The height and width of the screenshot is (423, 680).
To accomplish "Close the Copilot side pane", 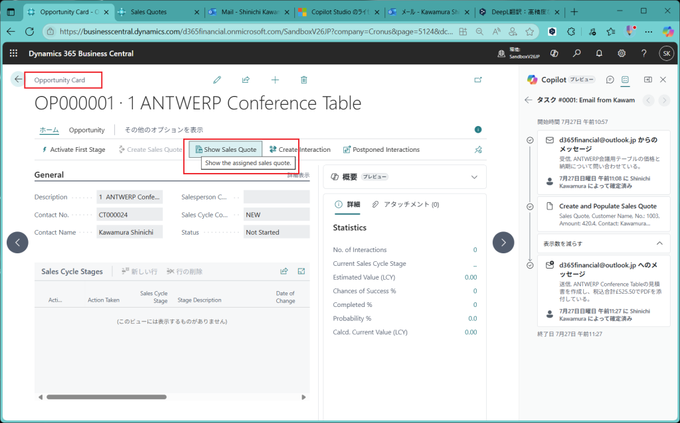I will pyautogui.click(x=663, y=80).
